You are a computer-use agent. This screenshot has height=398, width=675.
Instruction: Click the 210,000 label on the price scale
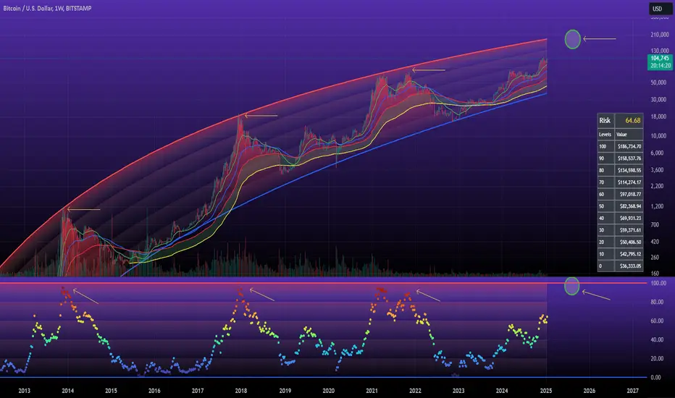click(660, 35)
